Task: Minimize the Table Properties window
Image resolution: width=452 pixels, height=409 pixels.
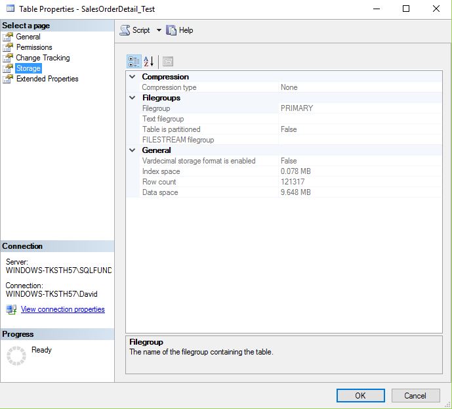Action: pos(377,9)
